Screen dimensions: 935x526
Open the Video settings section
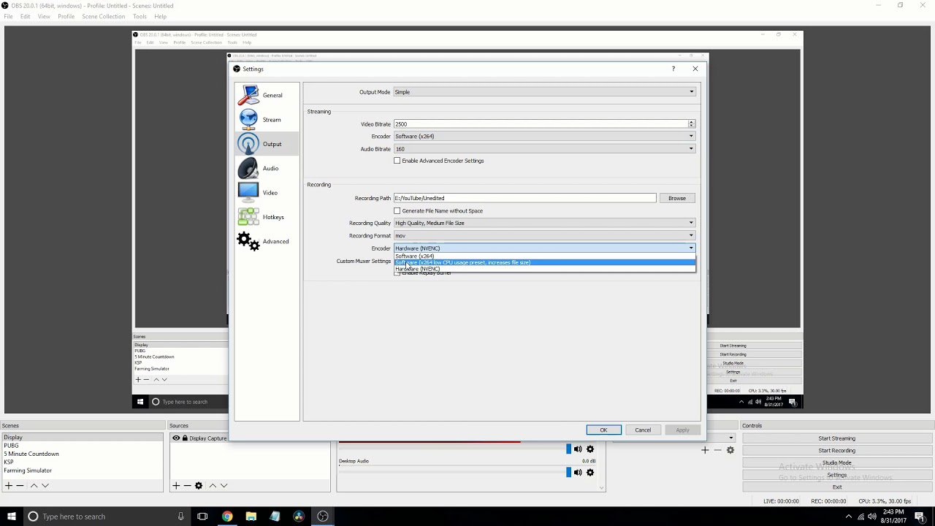click(267, 193)
